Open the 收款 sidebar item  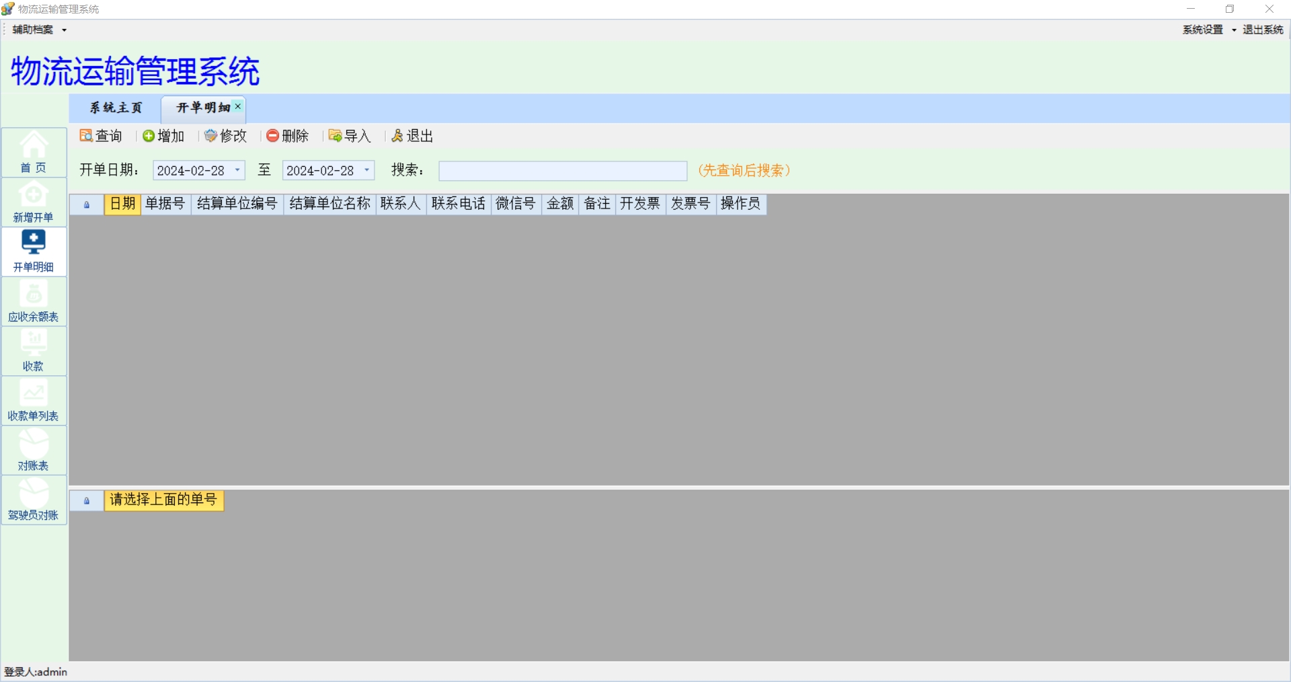(x=34, y=351)
